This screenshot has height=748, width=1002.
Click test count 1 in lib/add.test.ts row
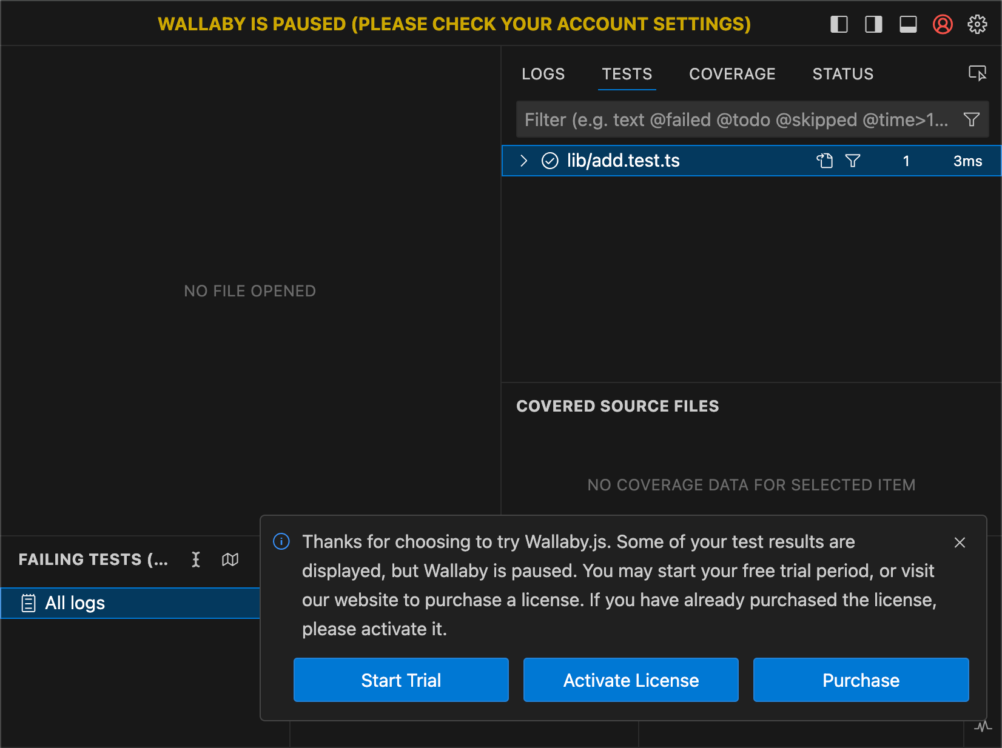click(x=906, y=161)
